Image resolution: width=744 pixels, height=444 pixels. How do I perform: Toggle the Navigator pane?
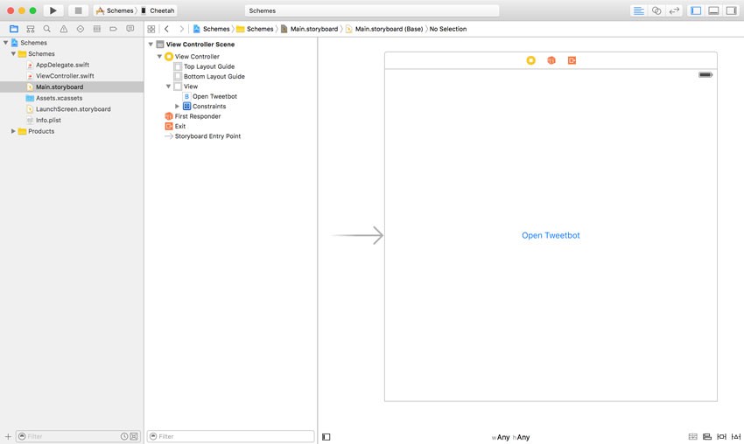(x=696, y=10)
